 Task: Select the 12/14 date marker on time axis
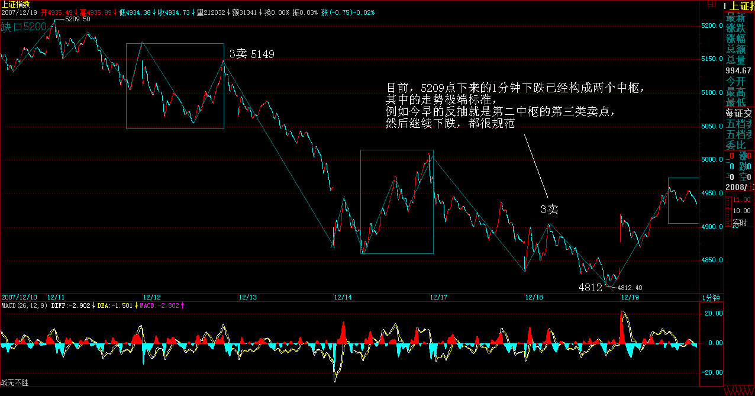[x=343, y=297]
